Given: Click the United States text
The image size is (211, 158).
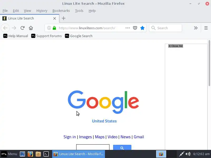Looking at the screenshot, I should click(104, 121).
